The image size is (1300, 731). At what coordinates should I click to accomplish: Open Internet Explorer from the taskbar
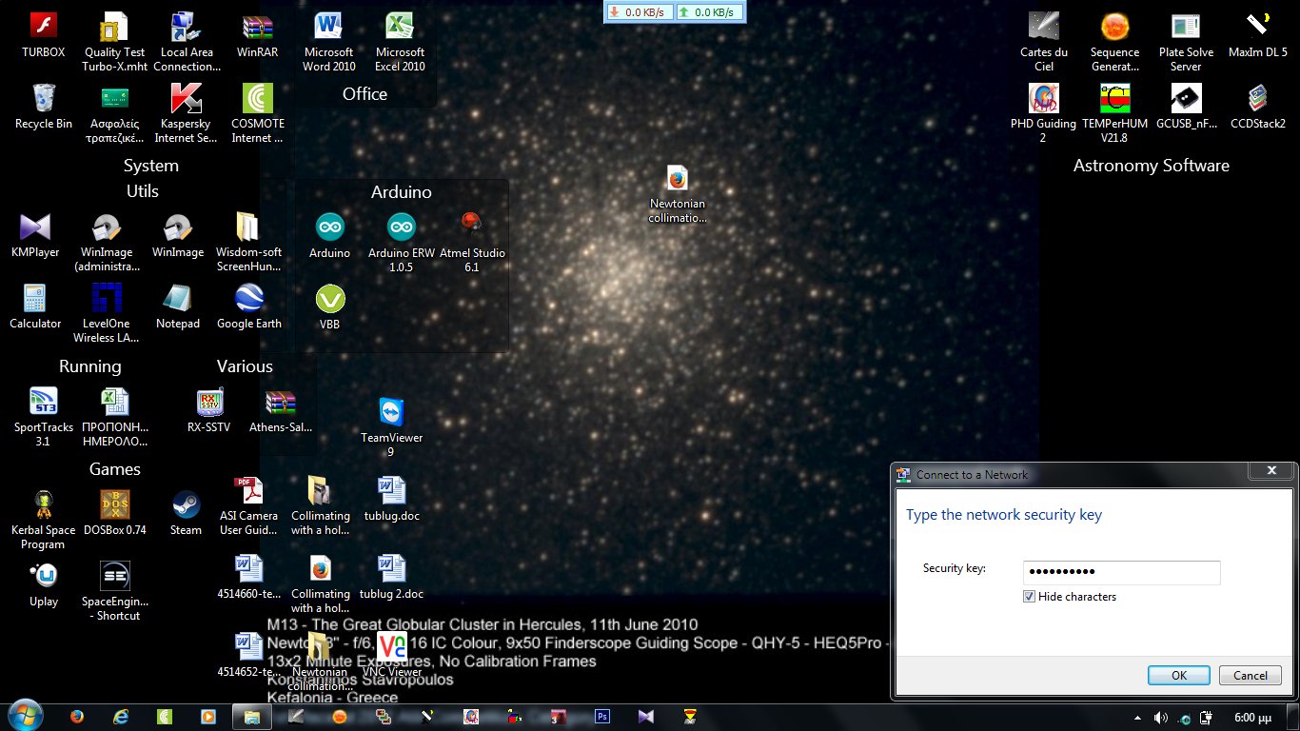(x=121, y=717)
